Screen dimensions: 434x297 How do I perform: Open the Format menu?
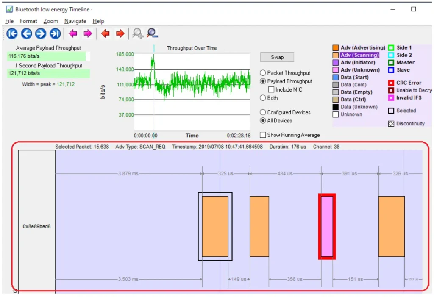(28, 21)
